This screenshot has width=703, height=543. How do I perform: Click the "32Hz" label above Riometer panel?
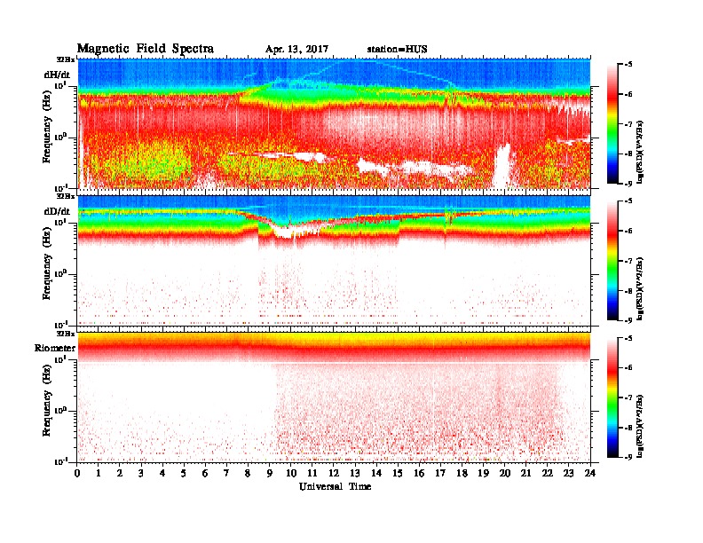click(x=66, y=334)
